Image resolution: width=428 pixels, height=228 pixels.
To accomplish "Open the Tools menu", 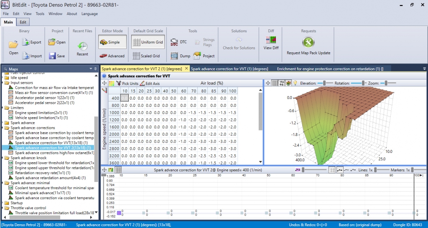I will coord(40,14).
